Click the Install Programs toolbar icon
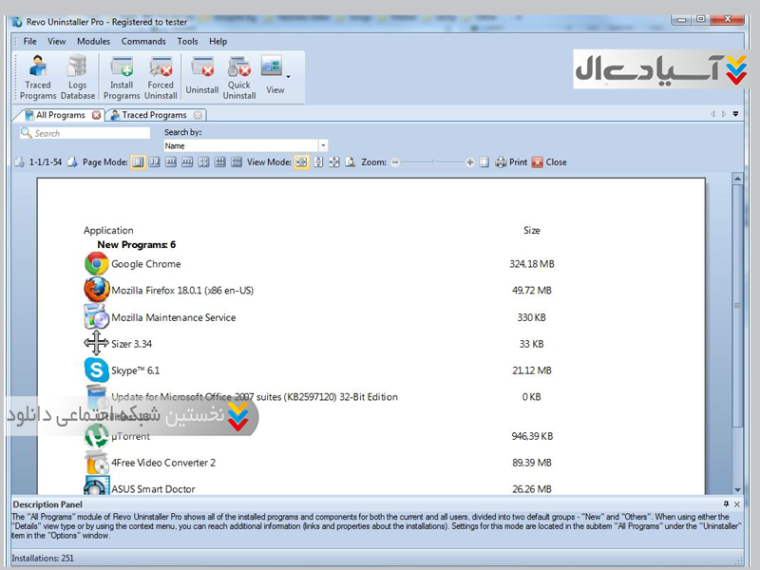The width and height of the screenshot is (760, 570). point(122,77)
